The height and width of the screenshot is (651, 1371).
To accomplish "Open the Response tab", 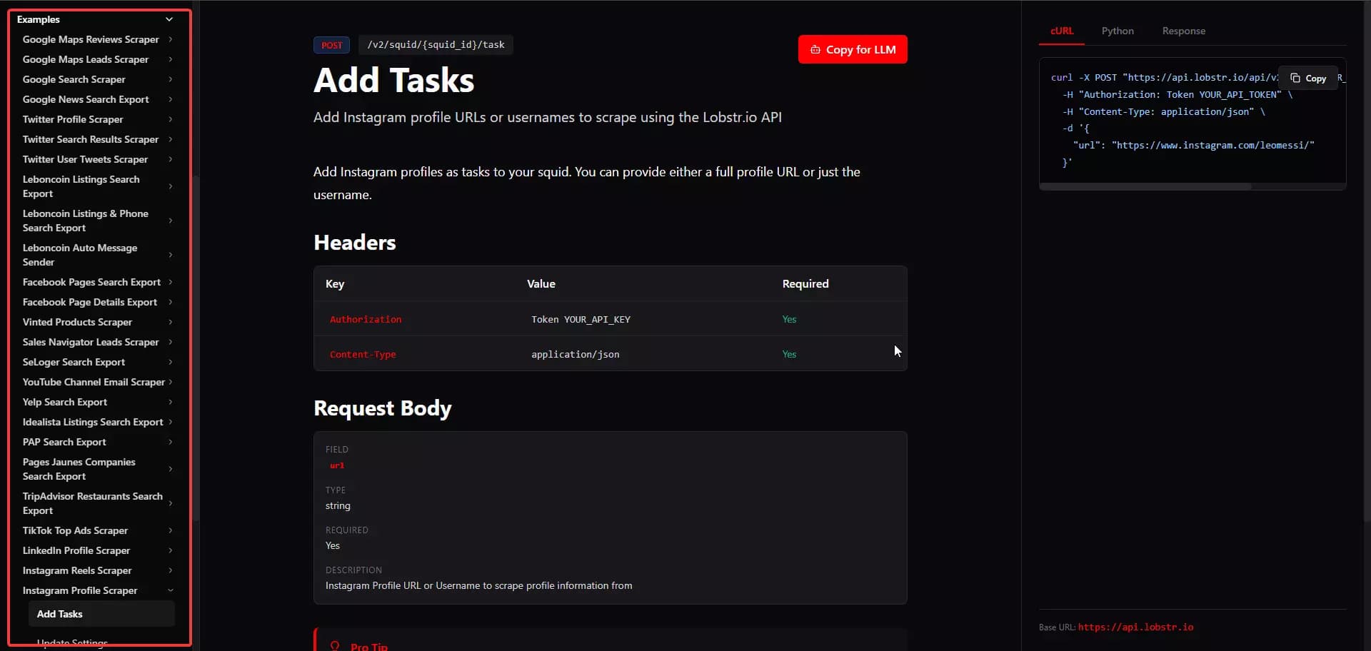I will [1182, 31].
